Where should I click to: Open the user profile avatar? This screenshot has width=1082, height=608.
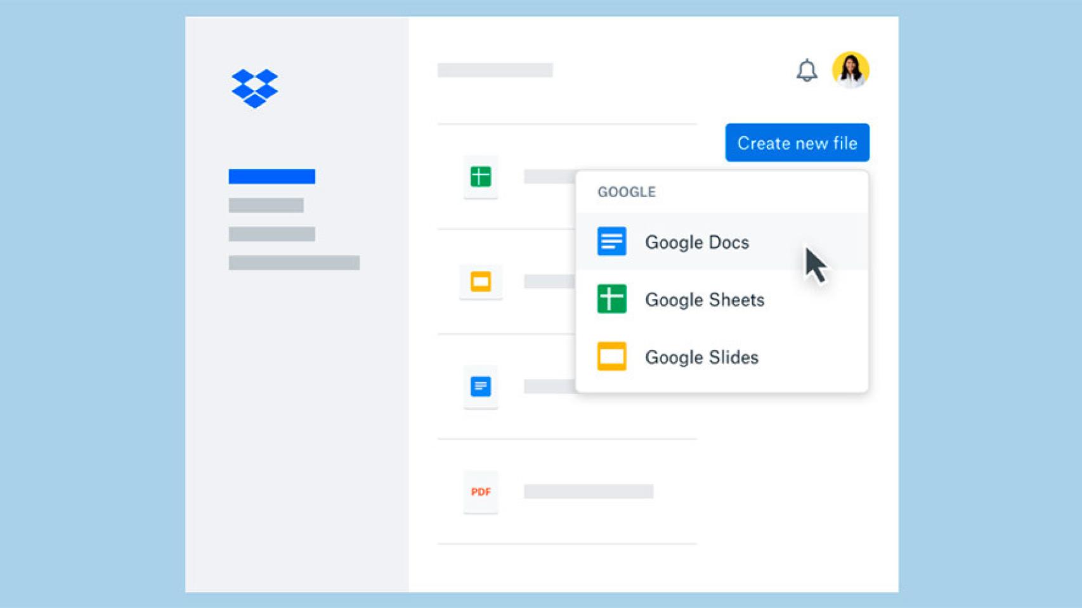pos(850,70)
